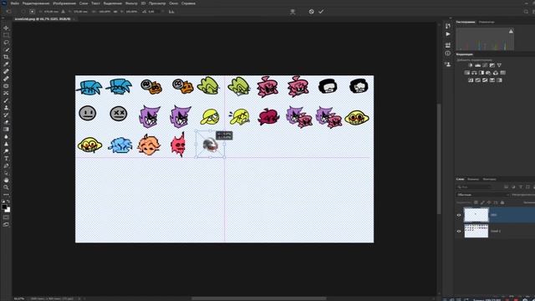Open the Actions panel play icon
The width and height of the screenshot is (535, 301).
pyautogui.click(x=448, y=34)
